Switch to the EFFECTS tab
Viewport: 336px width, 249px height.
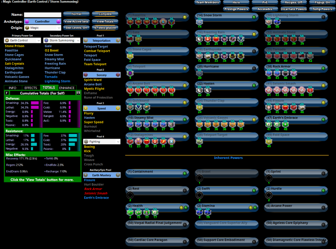[31, 88]
